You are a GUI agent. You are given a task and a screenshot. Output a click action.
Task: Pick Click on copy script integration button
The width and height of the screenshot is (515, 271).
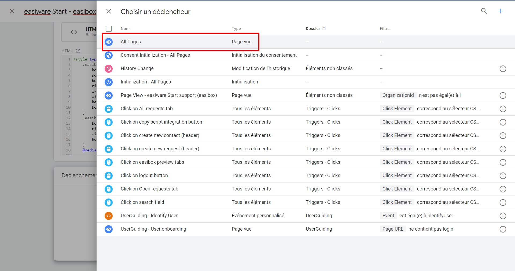[x=161, y=122]
